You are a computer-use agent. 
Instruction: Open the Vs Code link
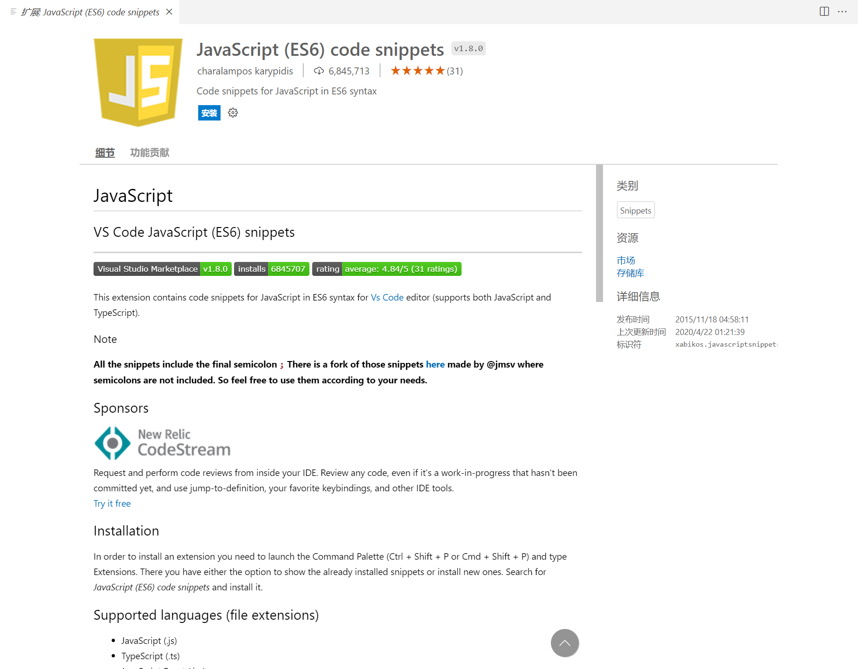point(387,297)
